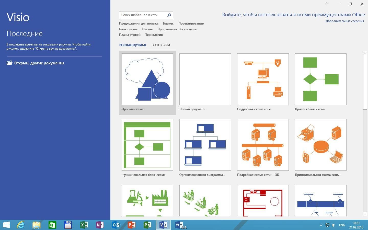Click the volume speaker tray icon

333,225
